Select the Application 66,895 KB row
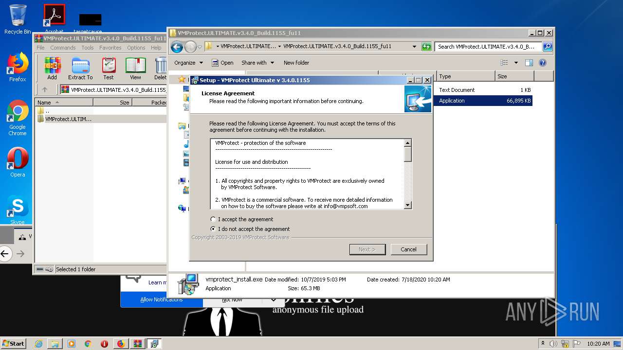 [x=484, y=101]
